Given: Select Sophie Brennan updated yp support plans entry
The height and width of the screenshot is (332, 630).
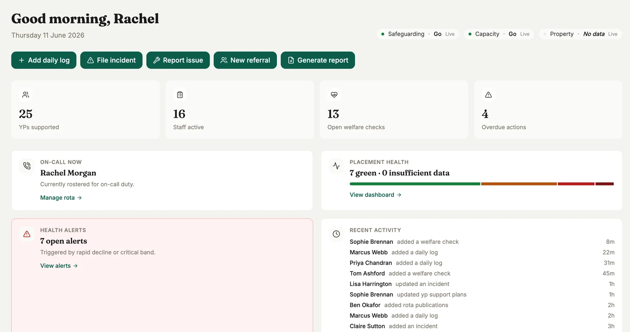Looking at the screenshot, I should pyautogui.click(x=482, y=295).
